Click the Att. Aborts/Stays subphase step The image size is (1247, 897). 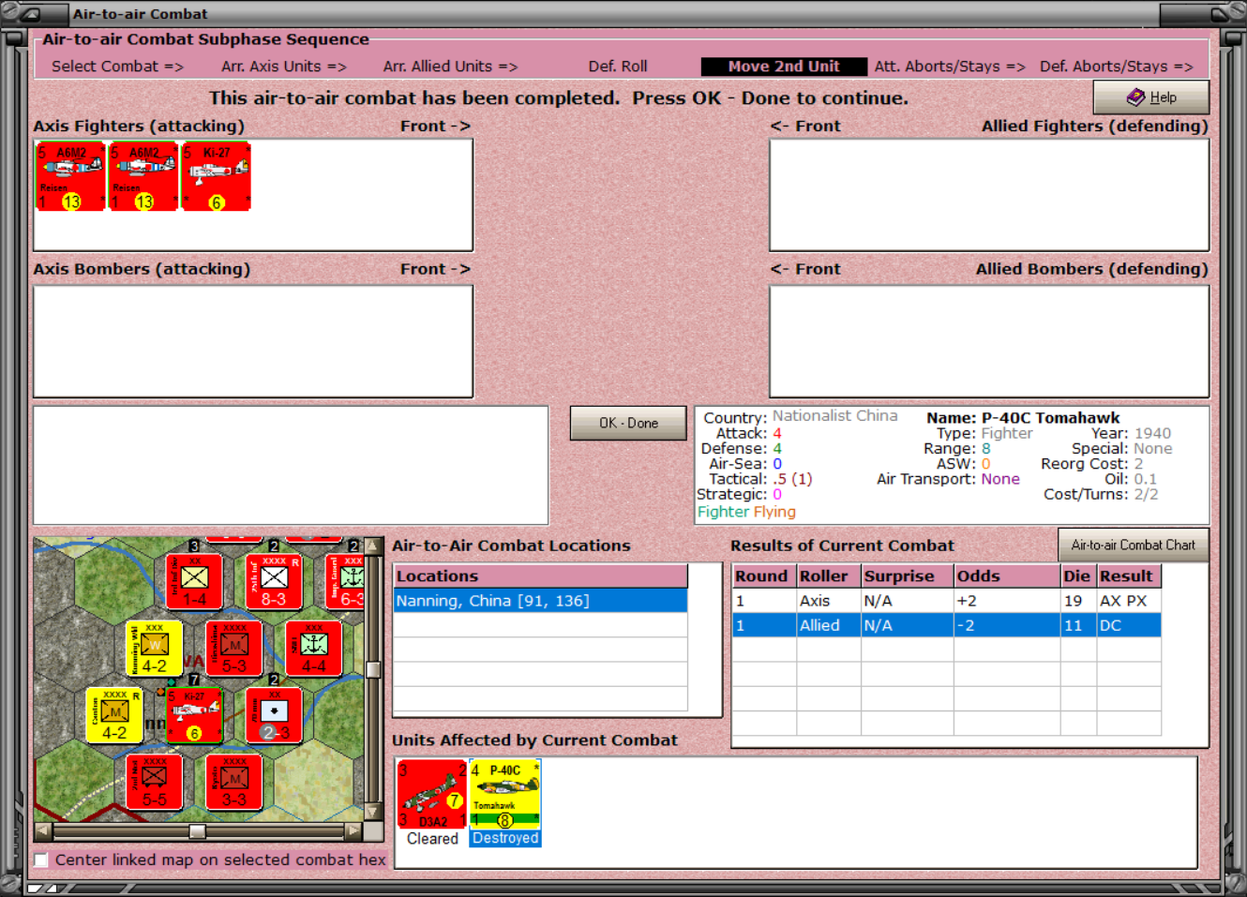coord(950,67)
